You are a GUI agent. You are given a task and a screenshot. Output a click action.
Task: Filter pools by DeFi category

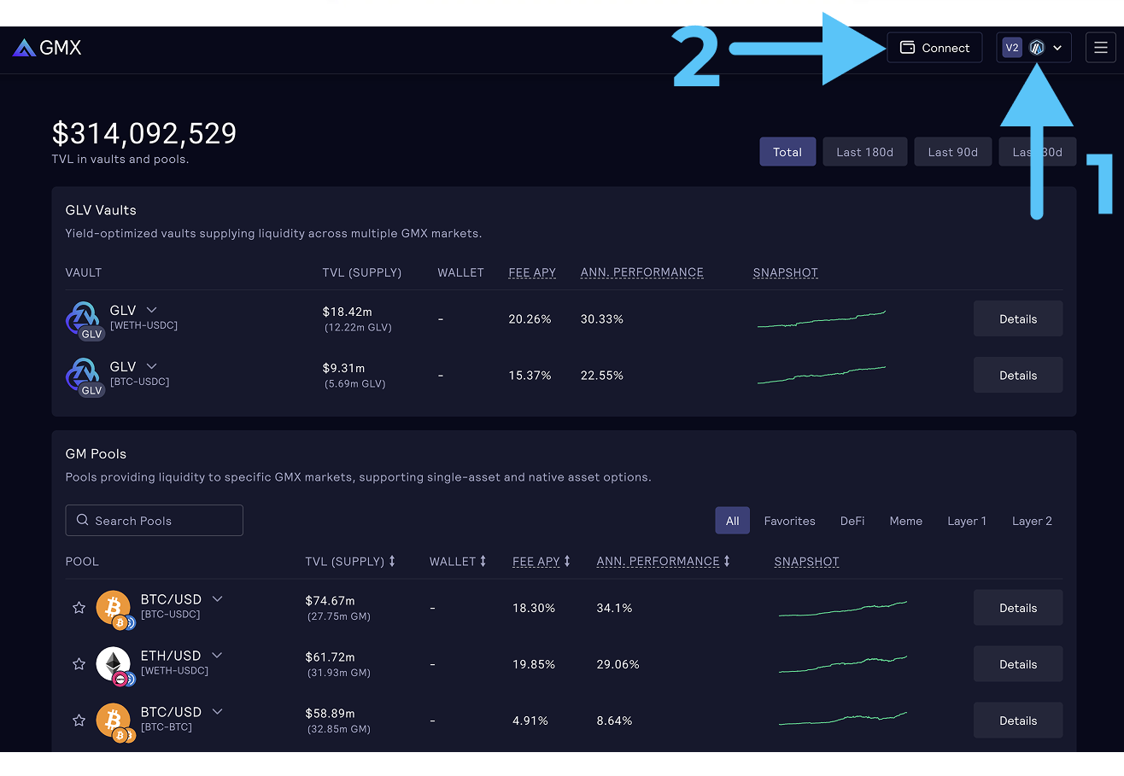[x=852, y=521]
